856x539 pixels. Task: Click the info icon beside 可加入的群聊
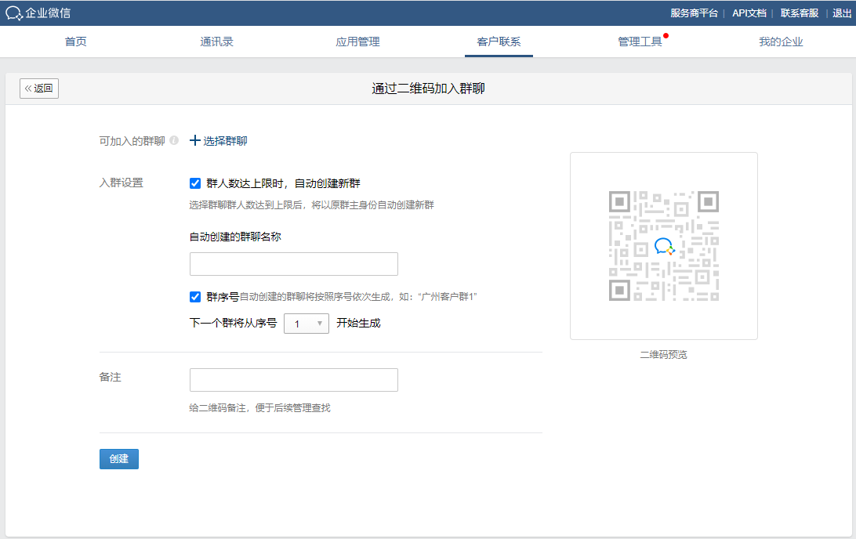click(x=174, y=141)
